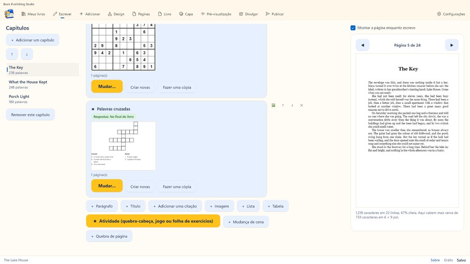Click Criar novas under Palavras cruzadas

[140, 186]
